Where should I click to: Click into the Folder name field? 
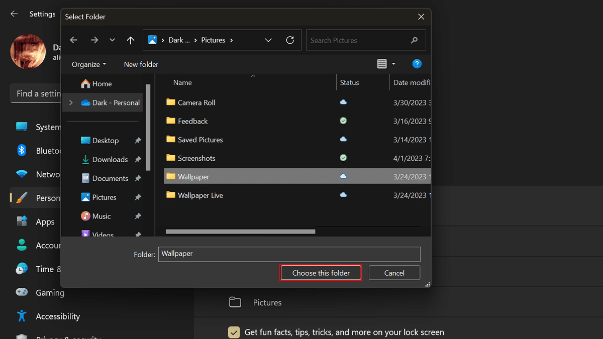click(289, 254)
